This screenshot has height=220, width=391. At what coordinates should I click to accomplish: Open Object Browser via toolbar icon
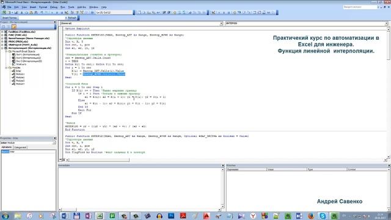[x=82, y=12]
